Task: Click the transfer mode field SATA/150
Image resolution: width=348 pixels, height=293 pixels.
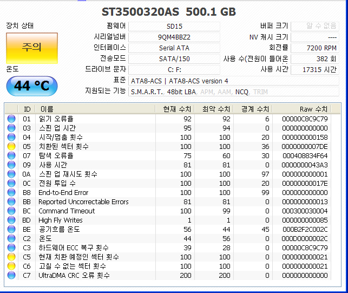Action: click(x=174, y=59)
